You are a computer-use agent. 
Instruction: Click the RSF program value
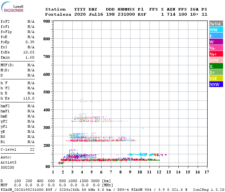coord(142,14)
